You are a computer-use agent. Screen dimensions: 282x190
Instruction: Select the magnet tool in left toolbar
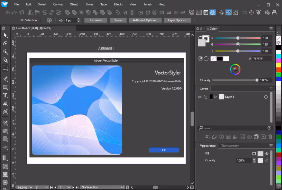click(5, 60)
